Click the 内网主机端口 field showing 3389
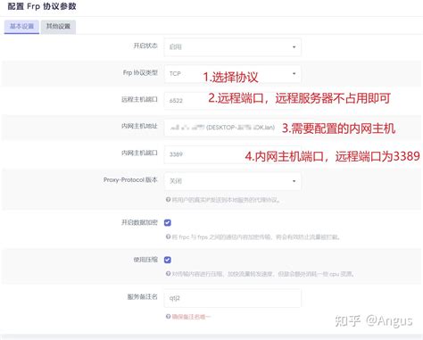The width and height of the screenshot is (423, 340). 232,154
